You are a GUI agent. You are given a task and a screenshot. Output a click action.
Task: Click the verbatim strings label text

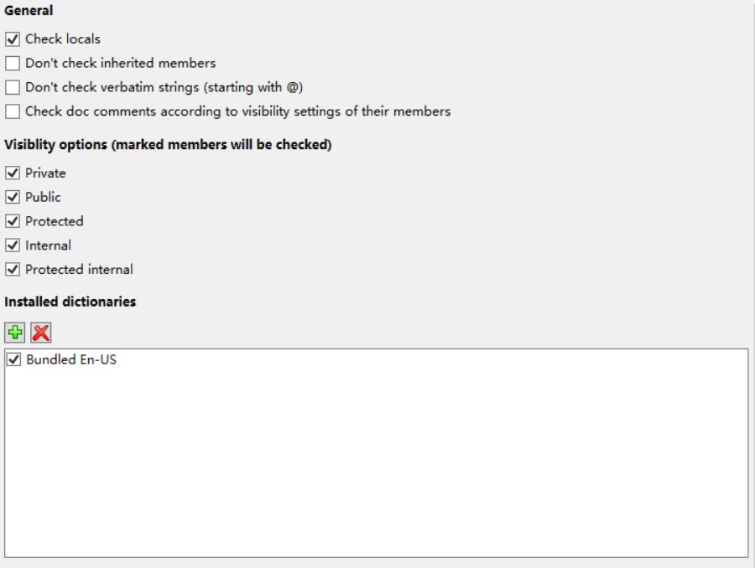pyautogui.click(x=164, y=87)
